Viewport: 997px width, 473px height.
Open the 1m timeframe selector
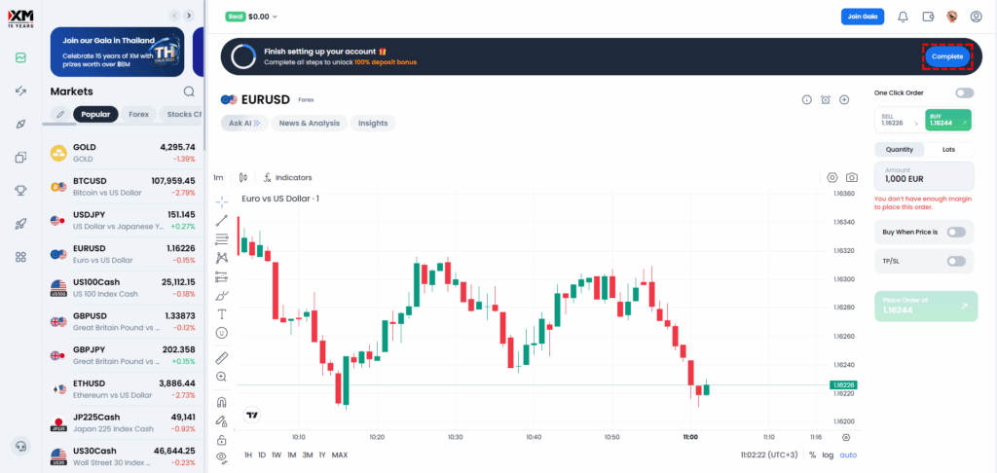pyautogui.click(x=219, y=178)
